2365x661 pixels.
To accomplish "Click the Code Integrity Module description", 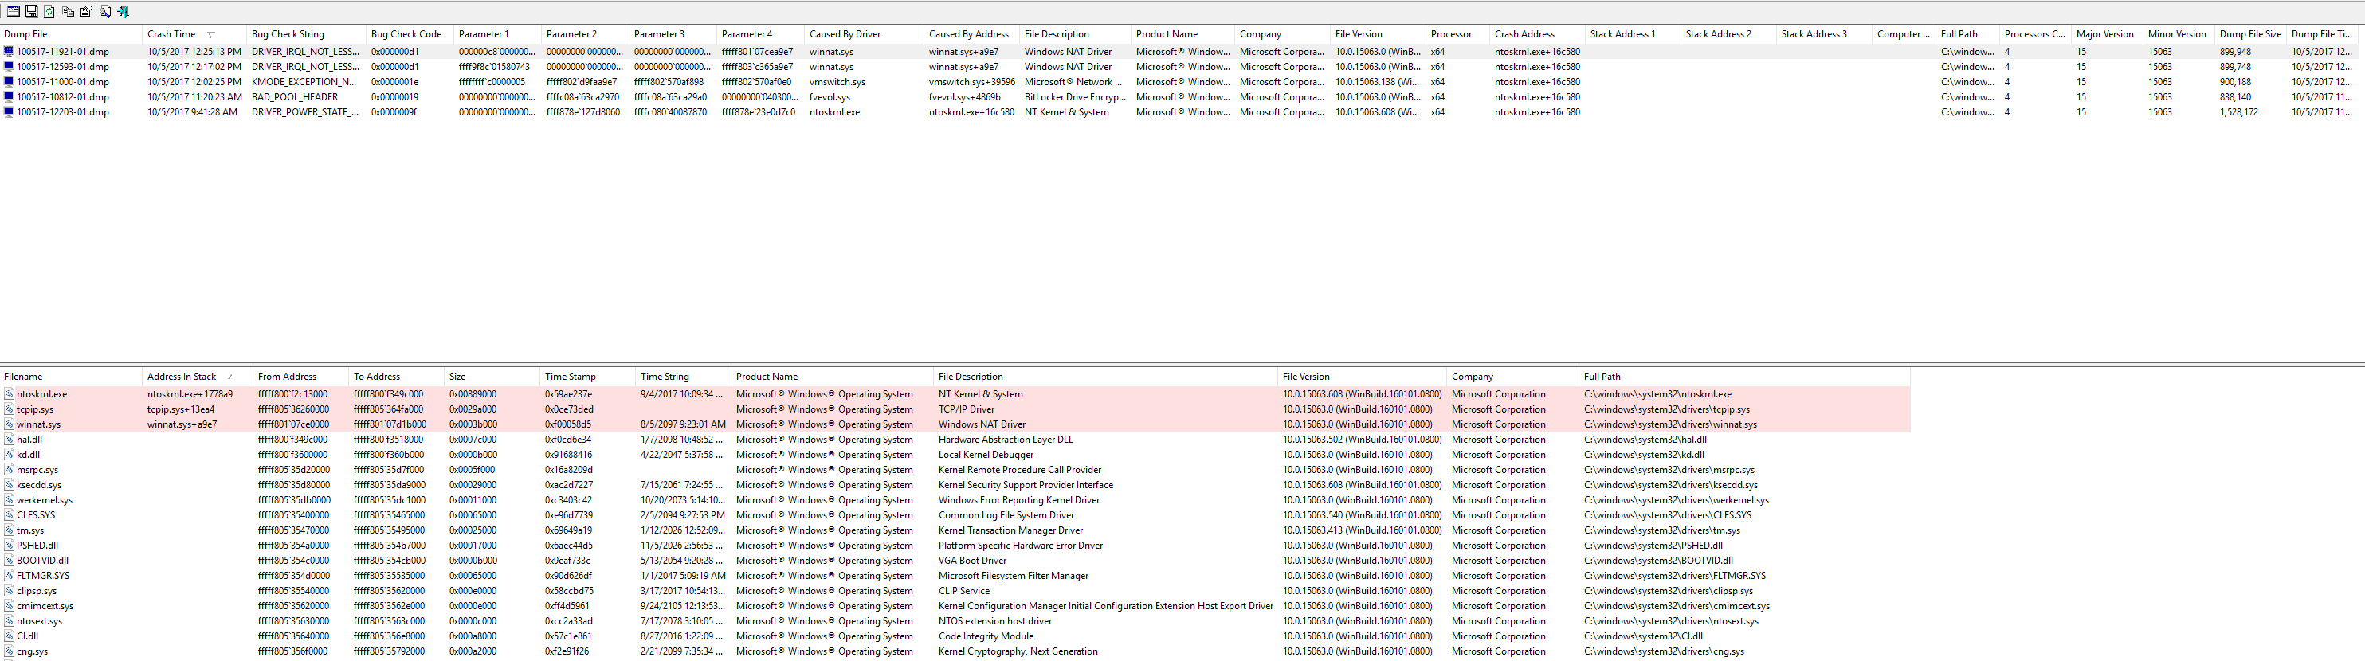I will point(986,637).
